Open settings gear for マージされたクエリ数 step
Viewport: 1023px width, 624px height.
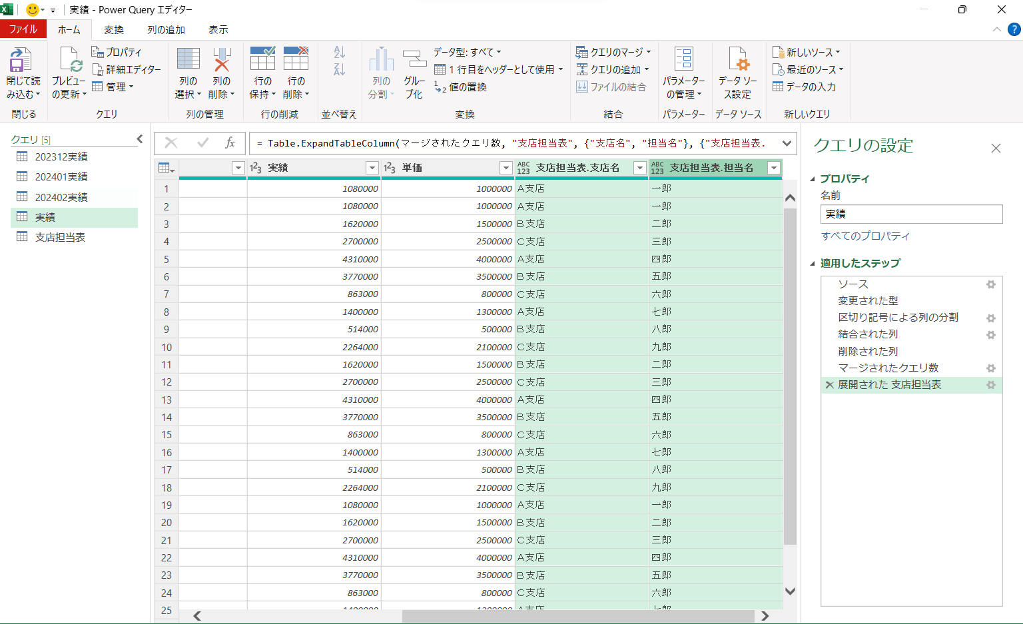coord(991,368)
